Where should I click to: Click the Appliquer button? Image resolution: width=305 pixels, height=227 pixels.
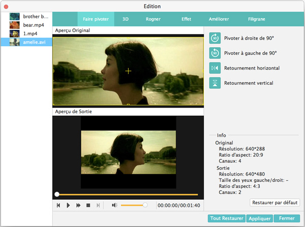pyautogui.click(x=259, y=218)
